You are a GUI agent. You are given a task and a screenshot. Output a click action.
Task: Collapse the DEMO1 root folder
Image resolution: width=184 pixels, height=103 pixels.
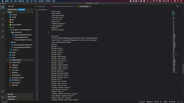click(x=10, y=12)
